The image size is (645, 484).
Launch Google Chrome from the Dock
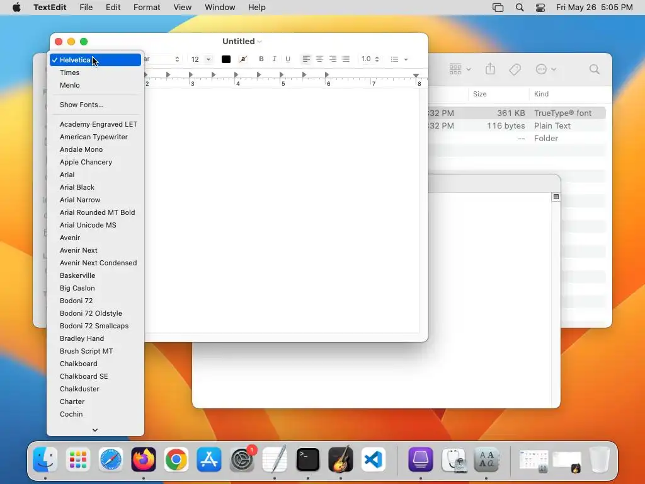tap(176, 459)
